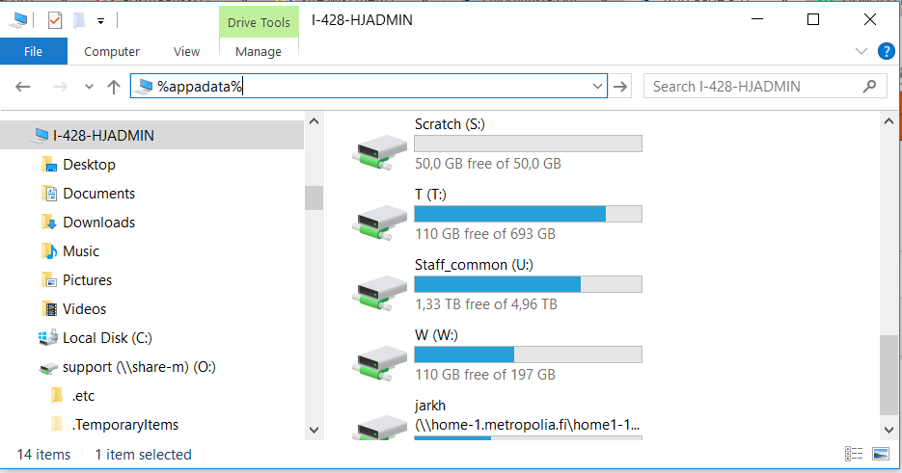Click the Up one level arrow

point(114,87)
